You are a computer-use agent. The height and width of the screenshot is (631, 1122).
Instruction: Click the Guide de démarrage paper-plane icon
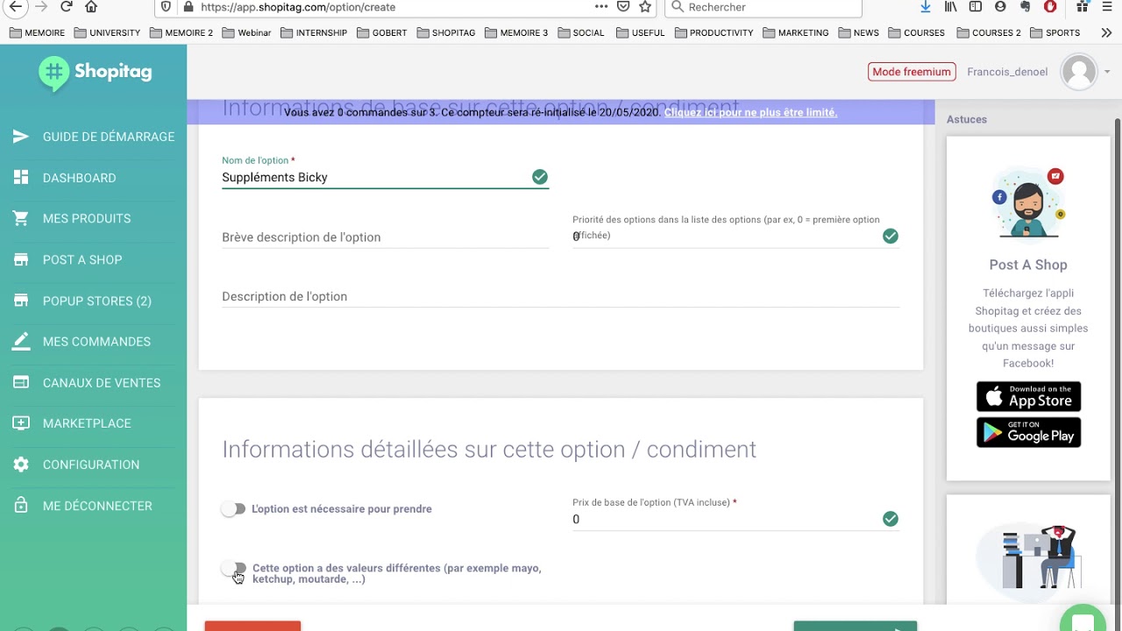pos(21,137)
